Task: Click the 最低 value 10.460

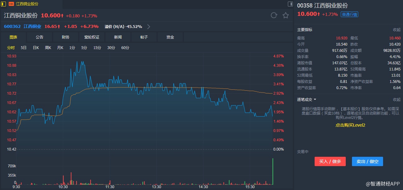Action: tap(395, 38)
